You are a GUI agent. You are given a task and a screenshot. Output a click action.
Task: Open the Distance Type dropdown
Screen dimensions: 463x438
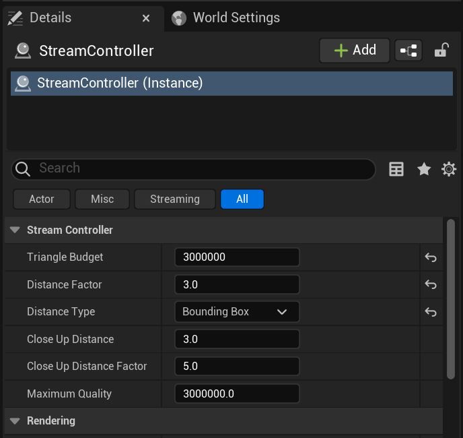click(x=236, y=312)
